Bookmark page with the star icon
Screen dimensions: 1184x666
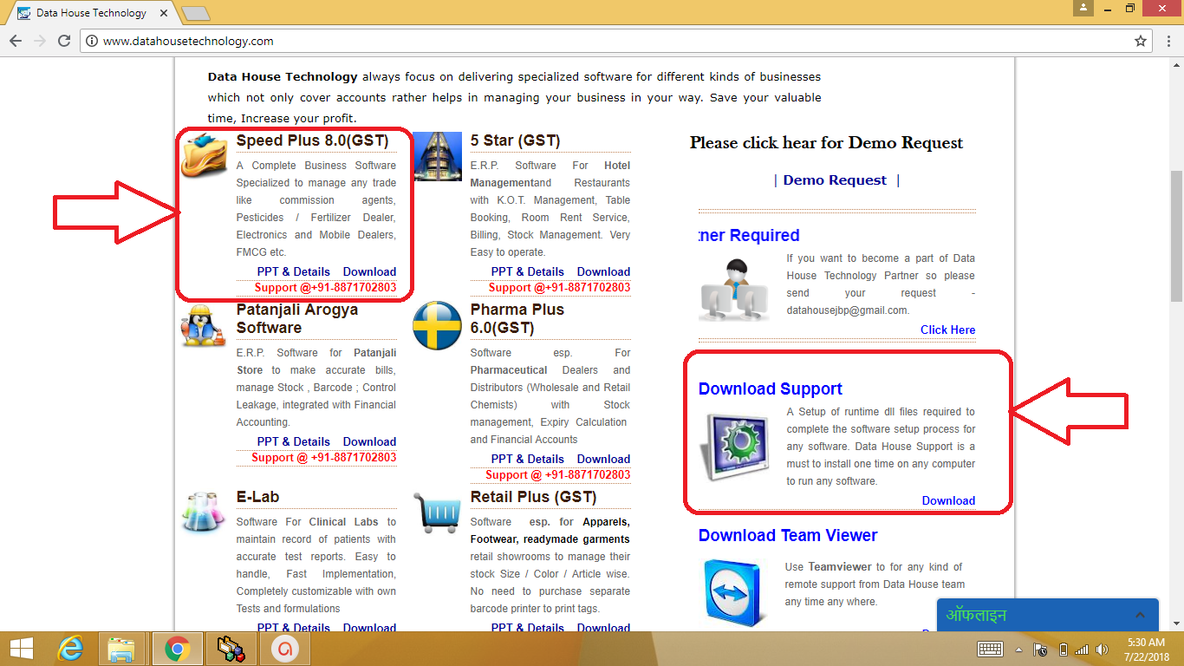(1141, 41)
